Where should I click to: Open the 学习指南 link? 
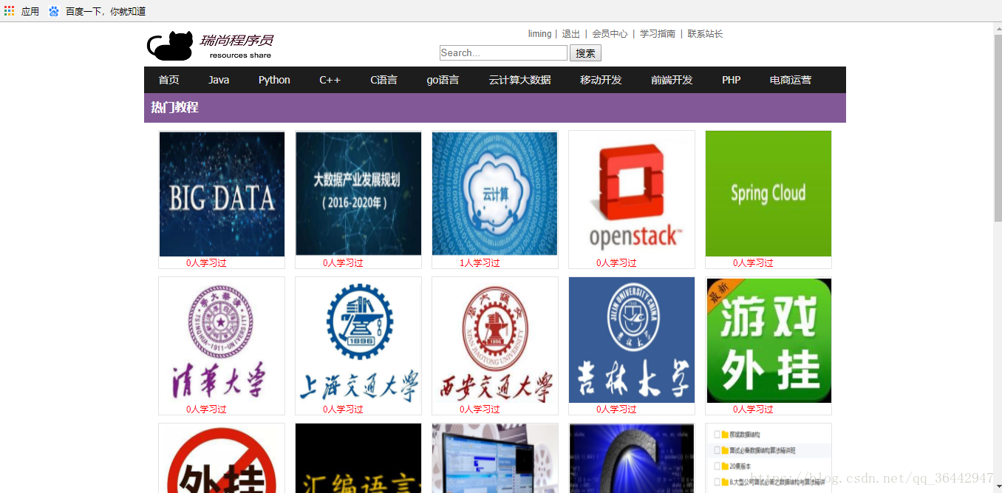tap(658, 34)
